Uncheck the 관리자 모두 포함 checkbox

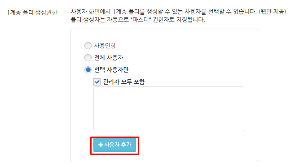point(97,82)
